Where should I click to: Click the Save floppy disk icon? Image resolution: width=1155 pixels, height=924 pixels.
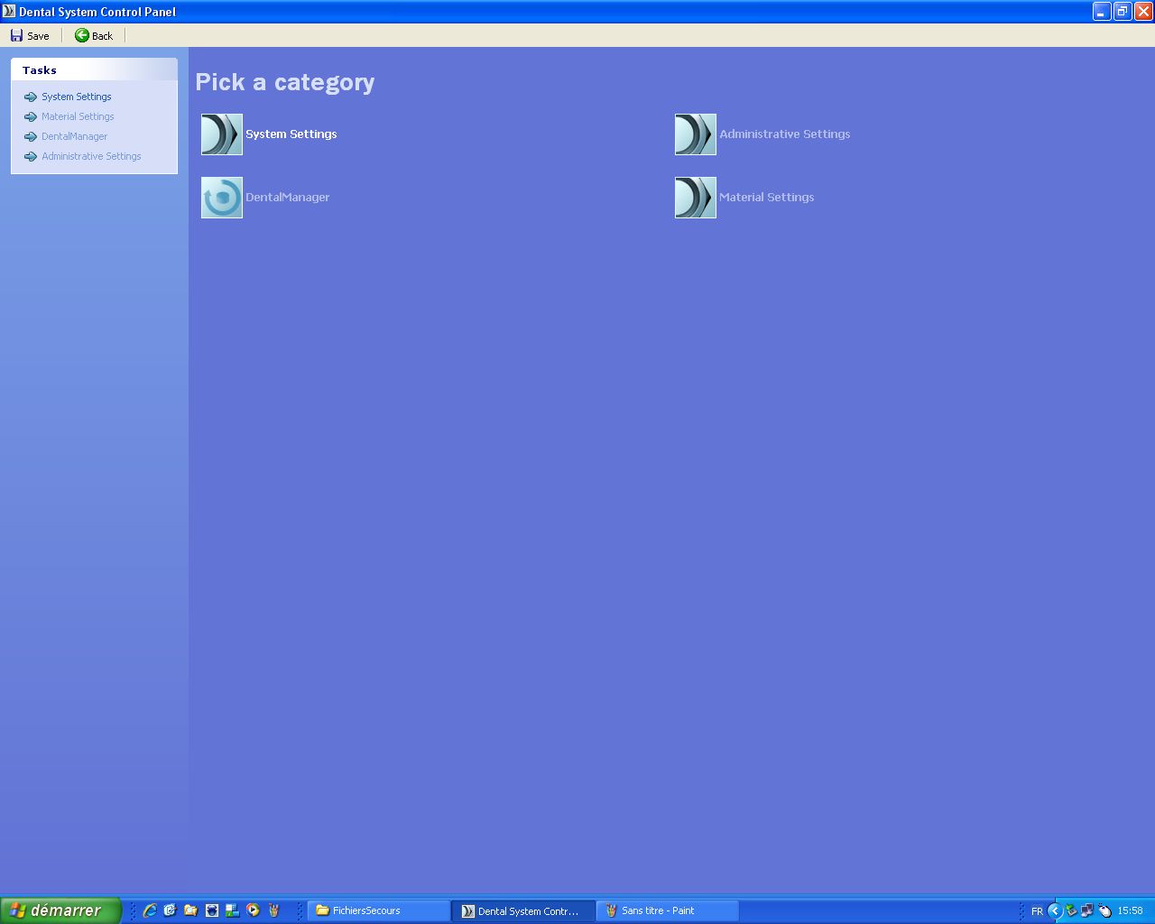coord(16,35)
